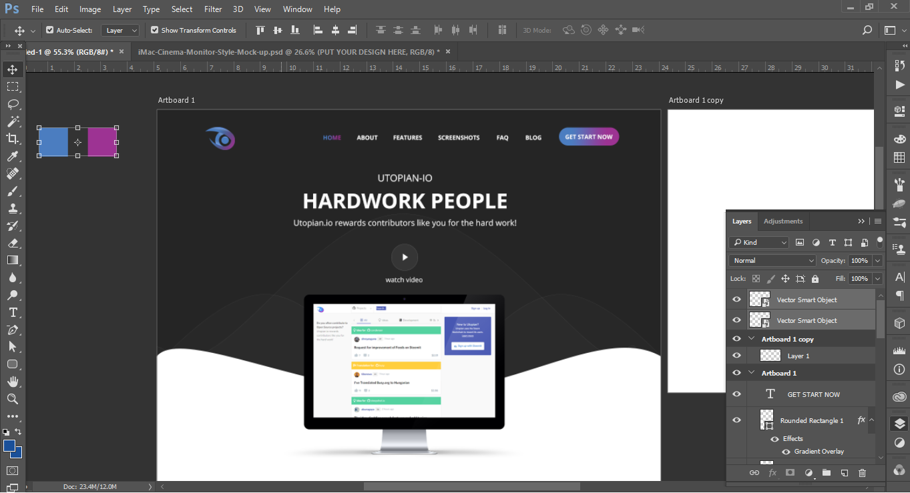Hide the GET START NOW text layer
Screen dimensions: 910x493
[736, 394]
